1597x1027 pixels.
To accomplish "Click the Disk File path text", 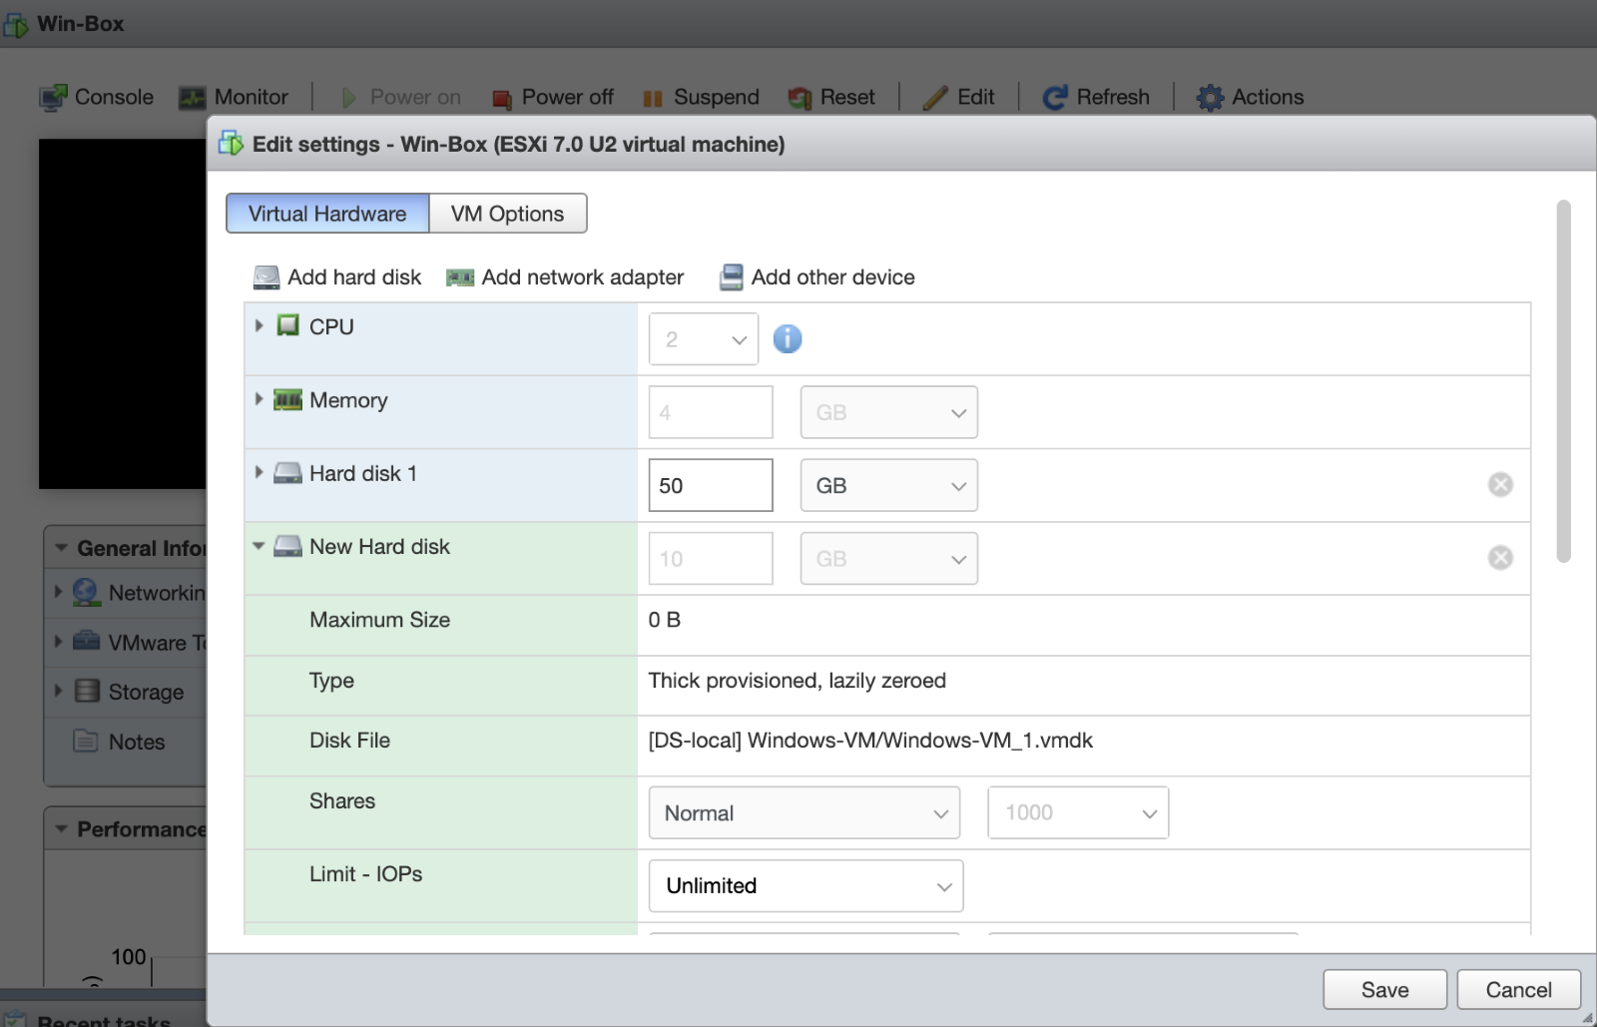I will pyautogui.click(x=870, y=741).
